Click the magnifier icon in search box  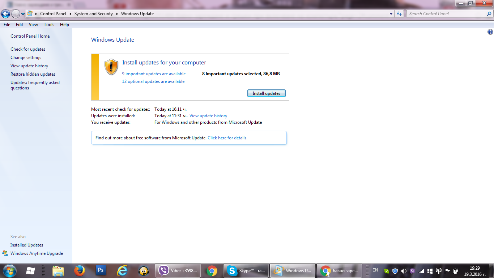coord(489,14)
